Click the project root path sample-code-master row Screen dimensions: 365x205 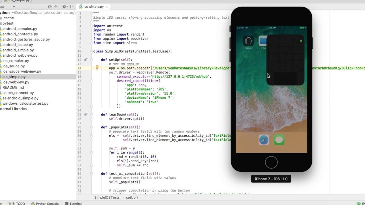tap(38, 13)
